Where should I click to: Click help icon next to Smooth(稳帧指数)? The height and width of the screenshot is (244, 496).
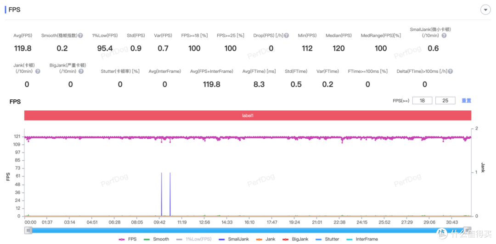coord(80,36)
